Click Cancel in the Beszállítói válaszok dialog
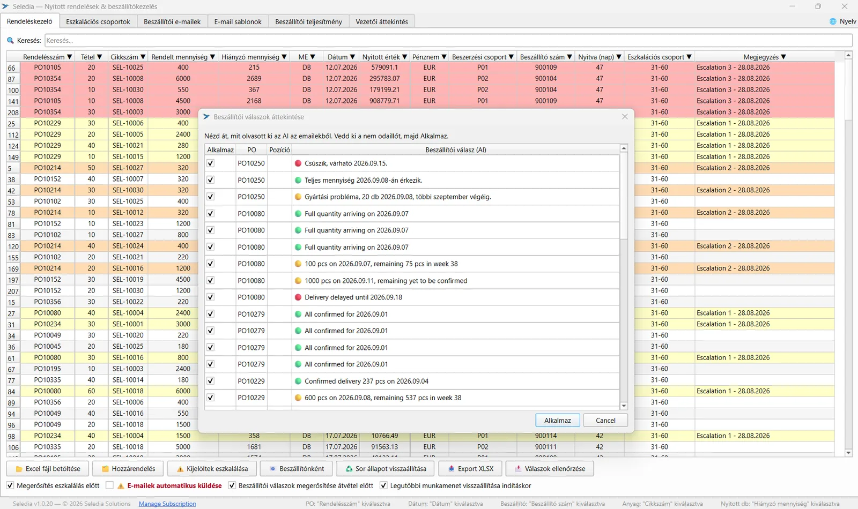 coord(605,421)
